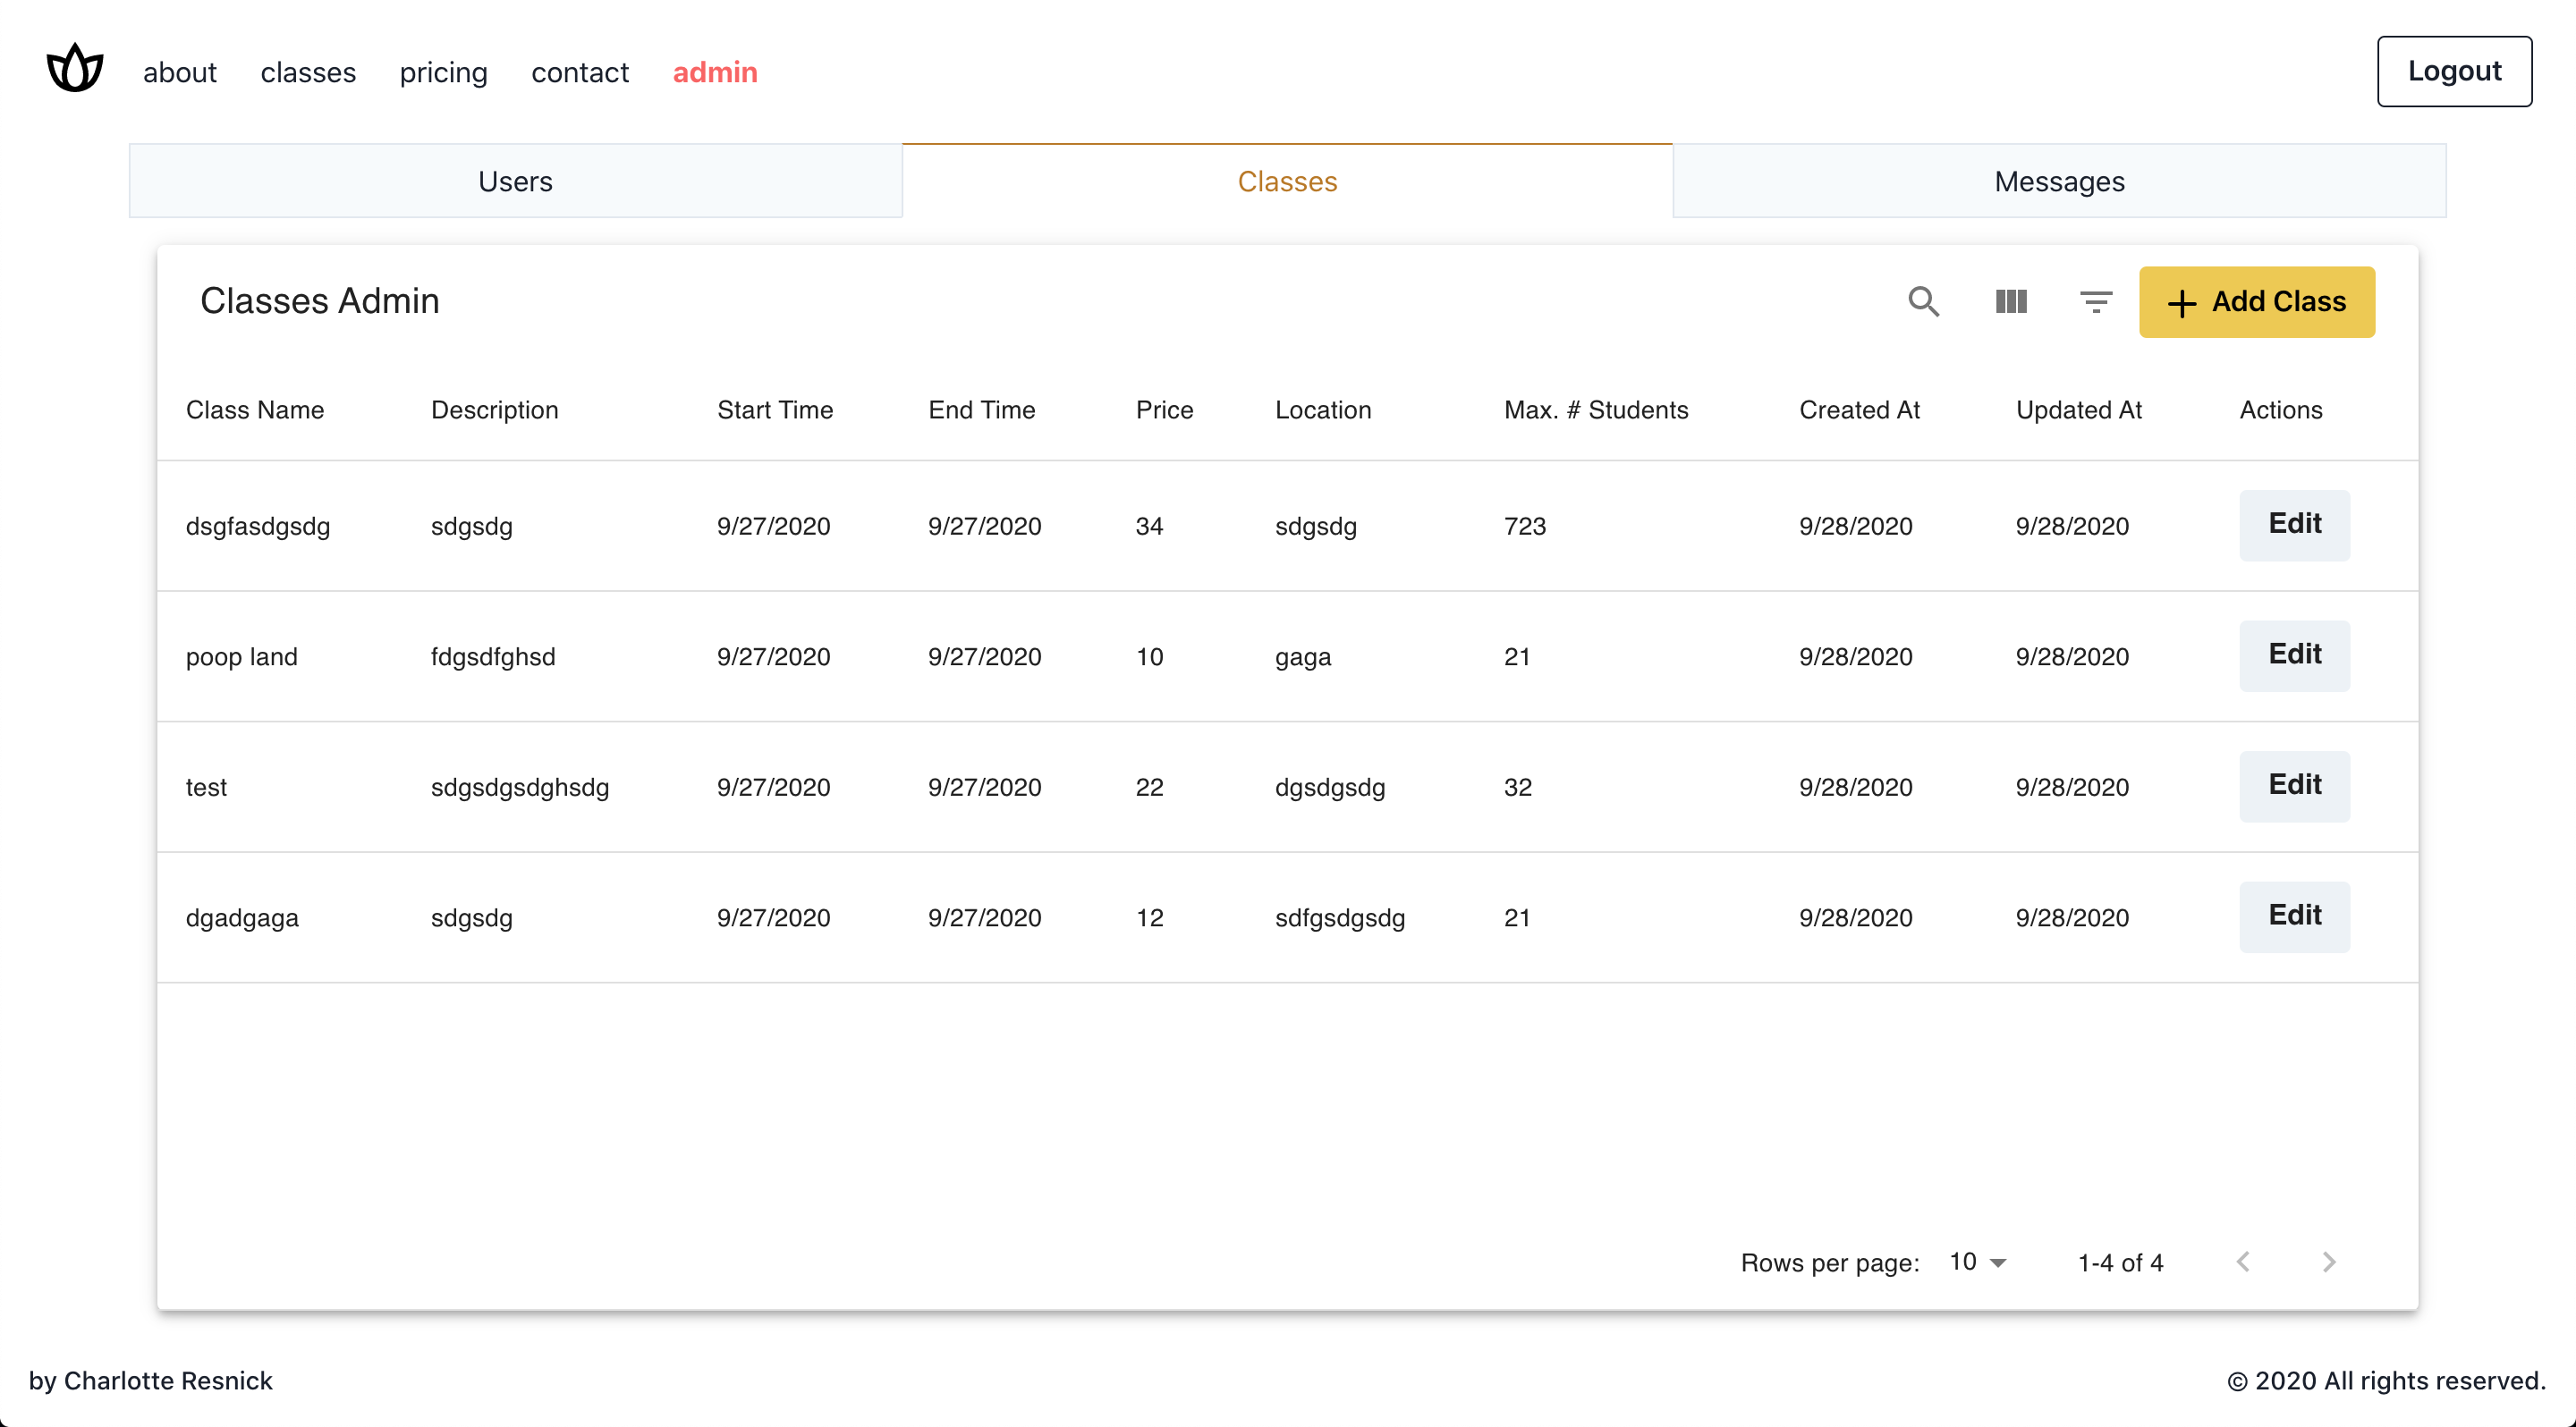Viewport: 2576px width, 1427px height.
Task: Click the '32' max students cell
Action: pyautogui.click(x=1518, y=788)
